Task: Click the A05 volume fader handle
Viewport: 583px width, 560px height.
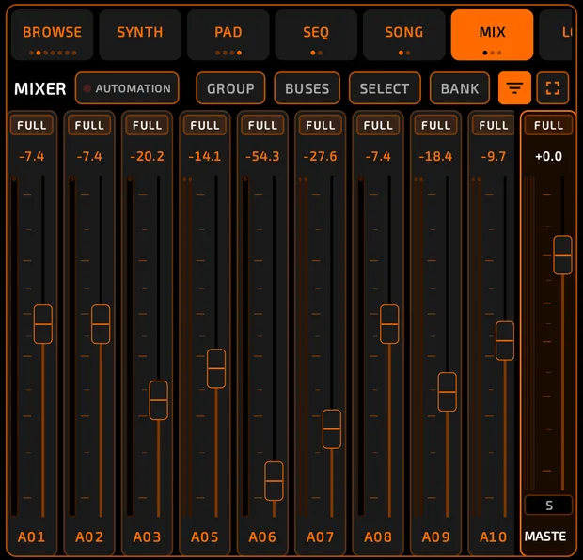Action: coord(216,368)
